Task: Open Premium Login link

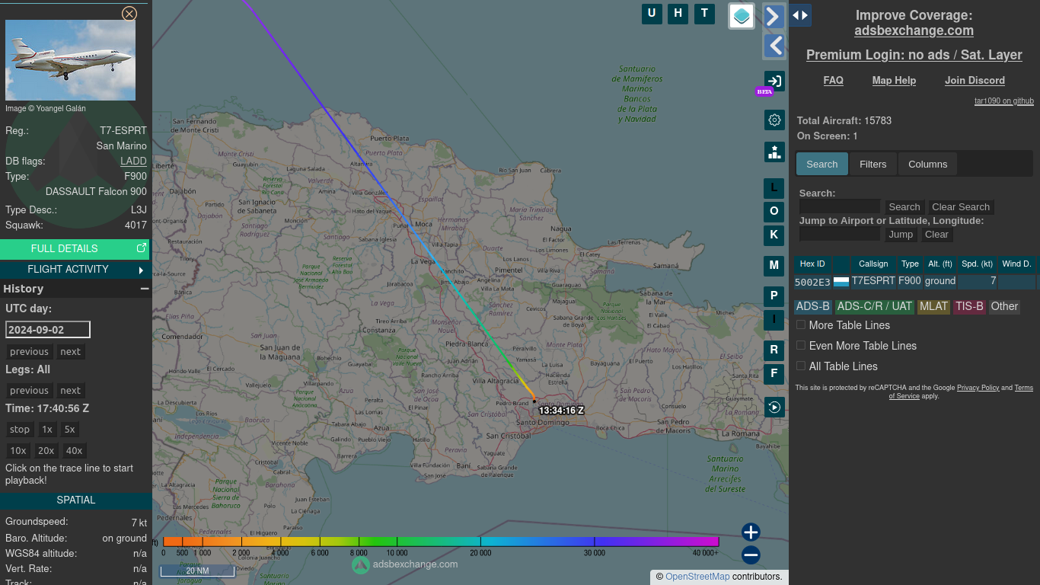Action: [914, 55]
